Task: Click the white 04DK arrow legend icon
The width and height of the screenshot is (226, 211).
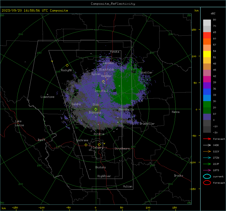Action: (x=207, y=145)
